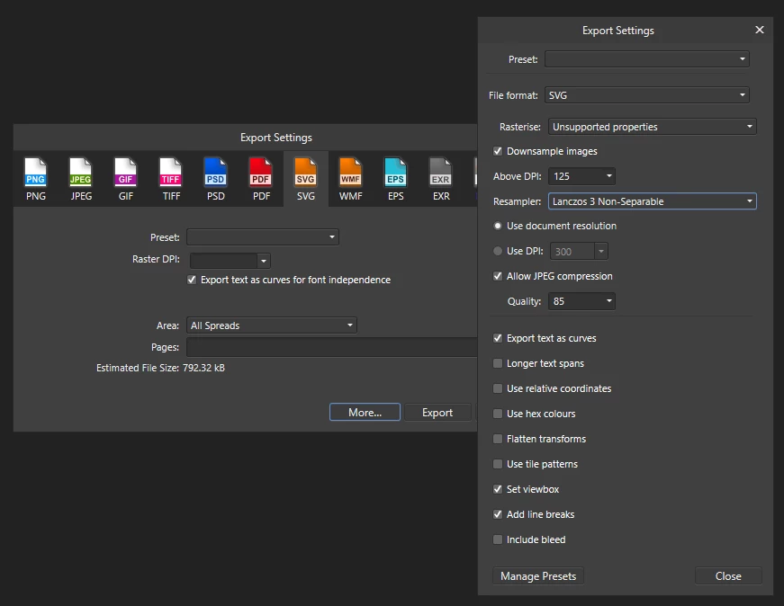
Task: Select the EXR export format icon
Action: (x=440, y=179)
